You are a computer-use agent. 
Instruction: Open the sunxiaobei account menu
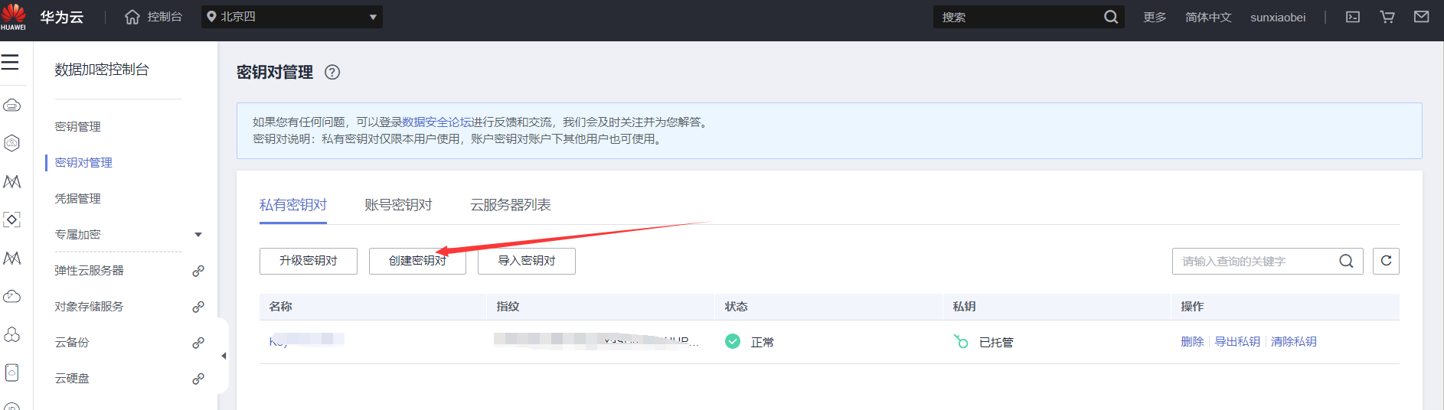1278,17
